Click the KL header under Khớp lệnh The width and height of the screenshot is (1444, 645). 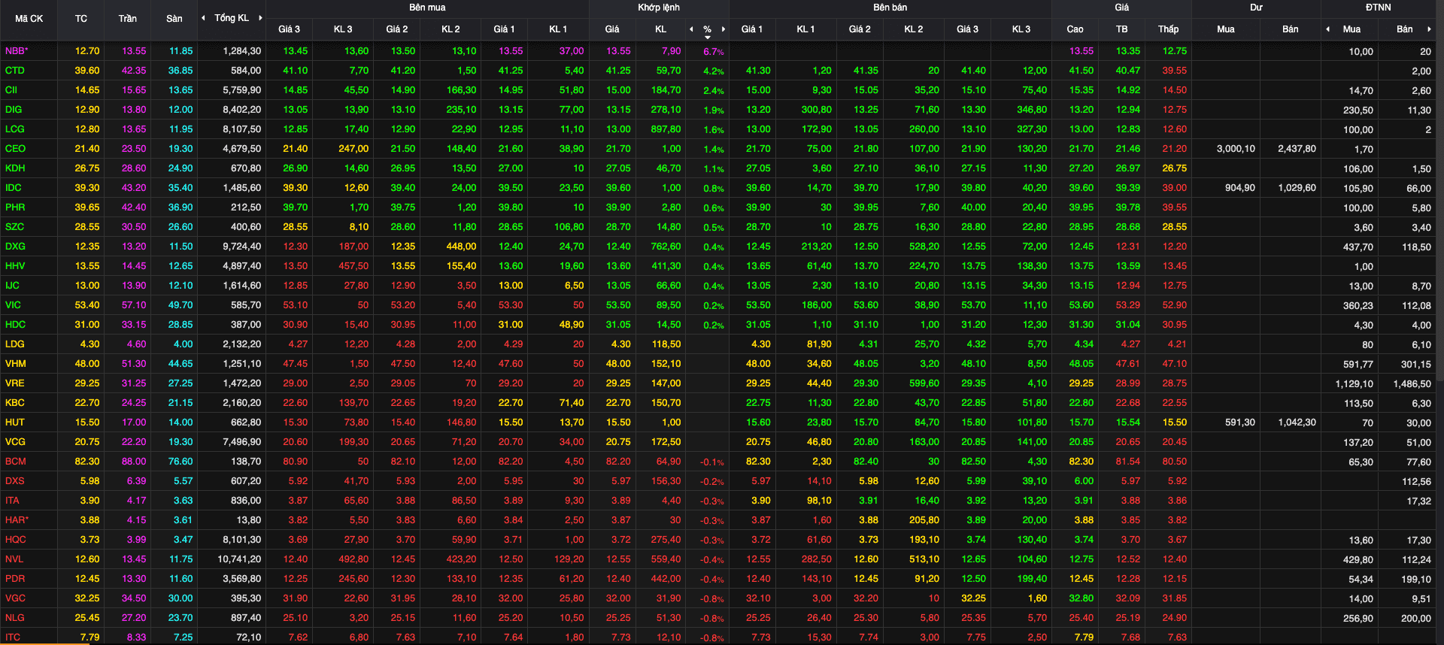(660, 29)
